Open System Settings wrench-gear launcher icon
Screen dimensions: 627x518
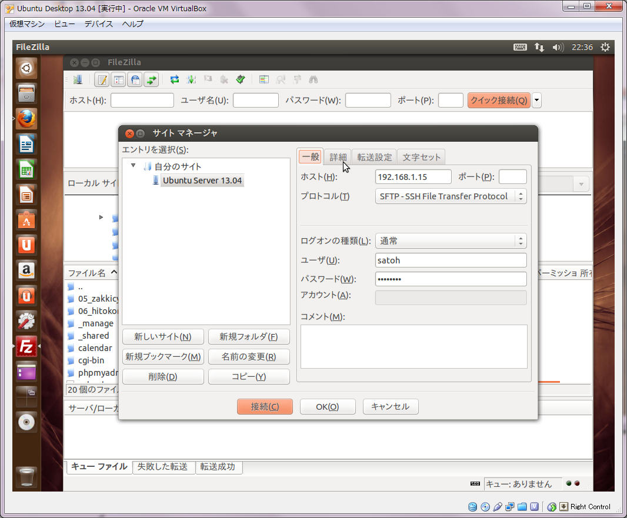pyautogui.click(x=26, y=321)
